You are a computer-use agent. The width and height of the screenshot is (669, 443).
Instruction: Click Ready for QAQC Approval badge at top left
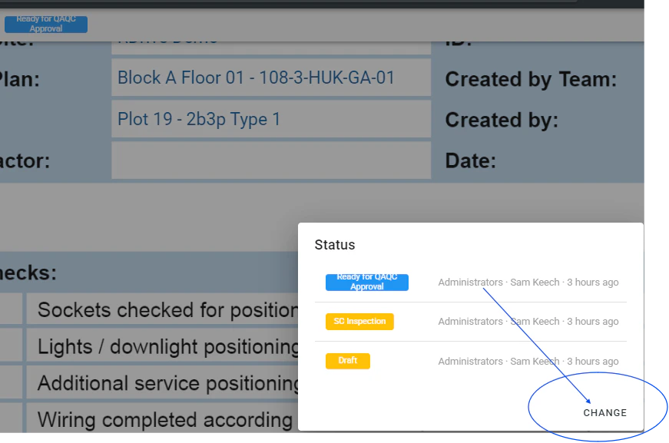(x=45, y=24)
